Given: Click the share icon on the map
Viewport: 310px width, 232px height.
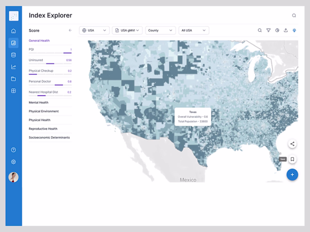Looking at the screenshot, I should [292, 144].
